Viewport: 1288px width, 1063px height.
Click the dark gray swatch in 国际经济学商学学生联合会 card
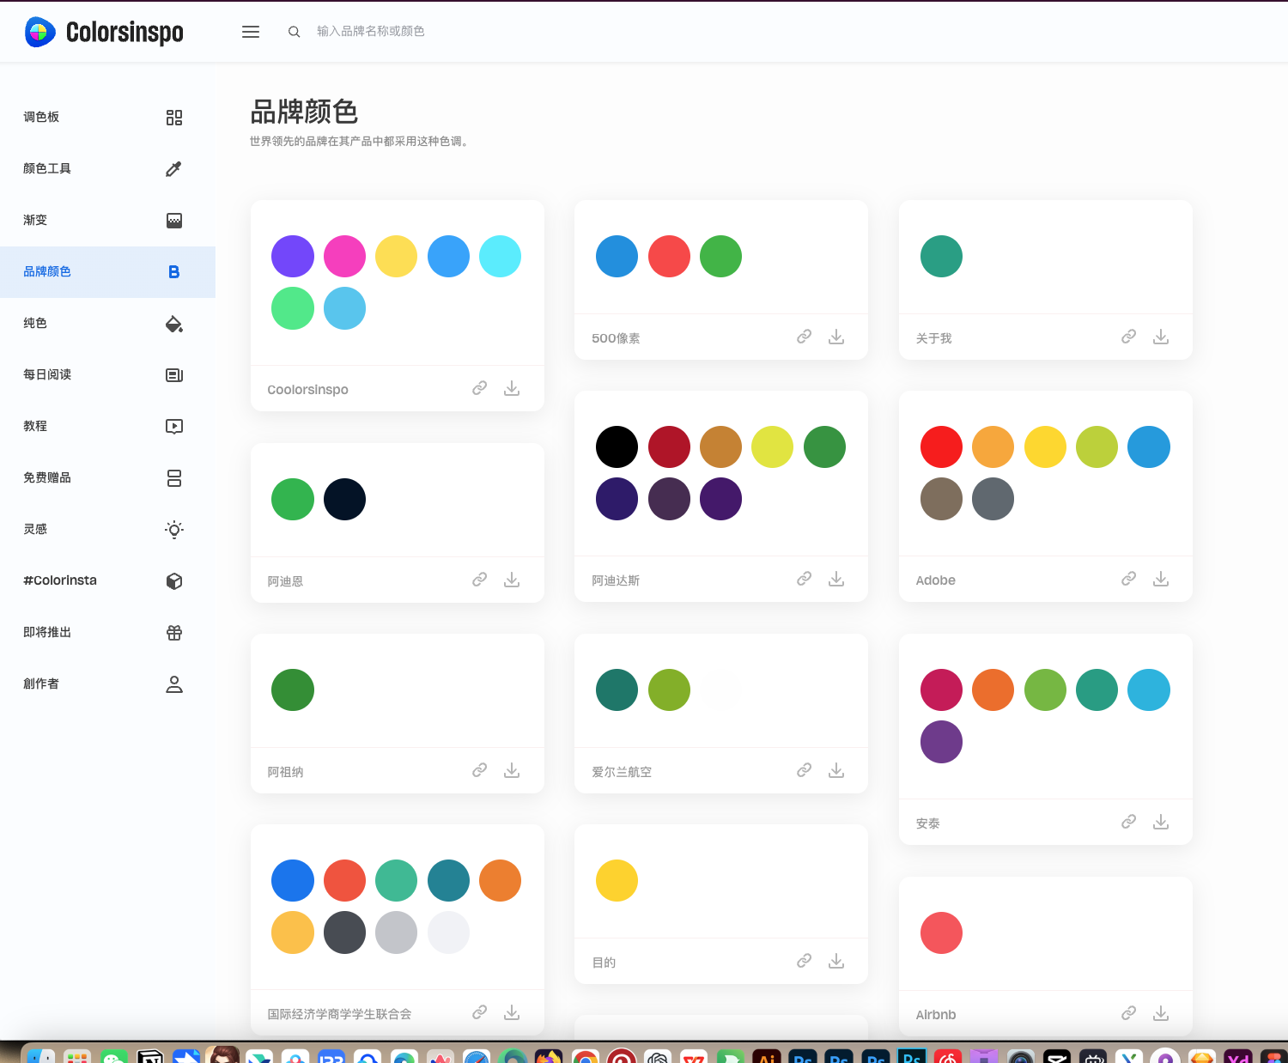[x=344, y=932]
